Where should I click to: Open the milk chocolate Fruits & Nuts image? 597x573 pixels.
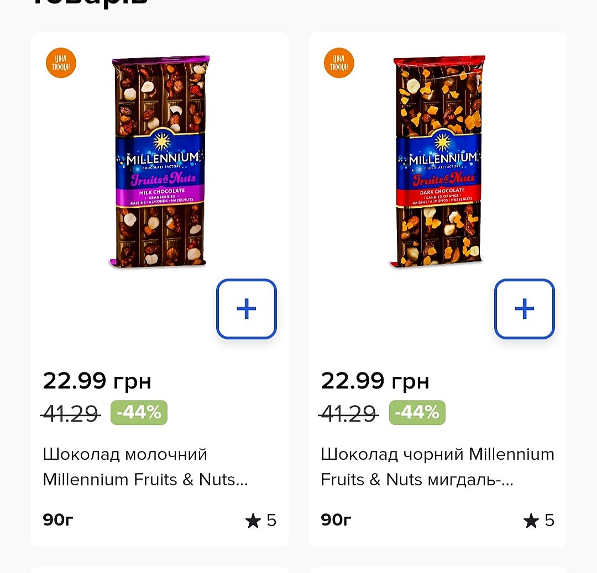[x=160, y=161]
